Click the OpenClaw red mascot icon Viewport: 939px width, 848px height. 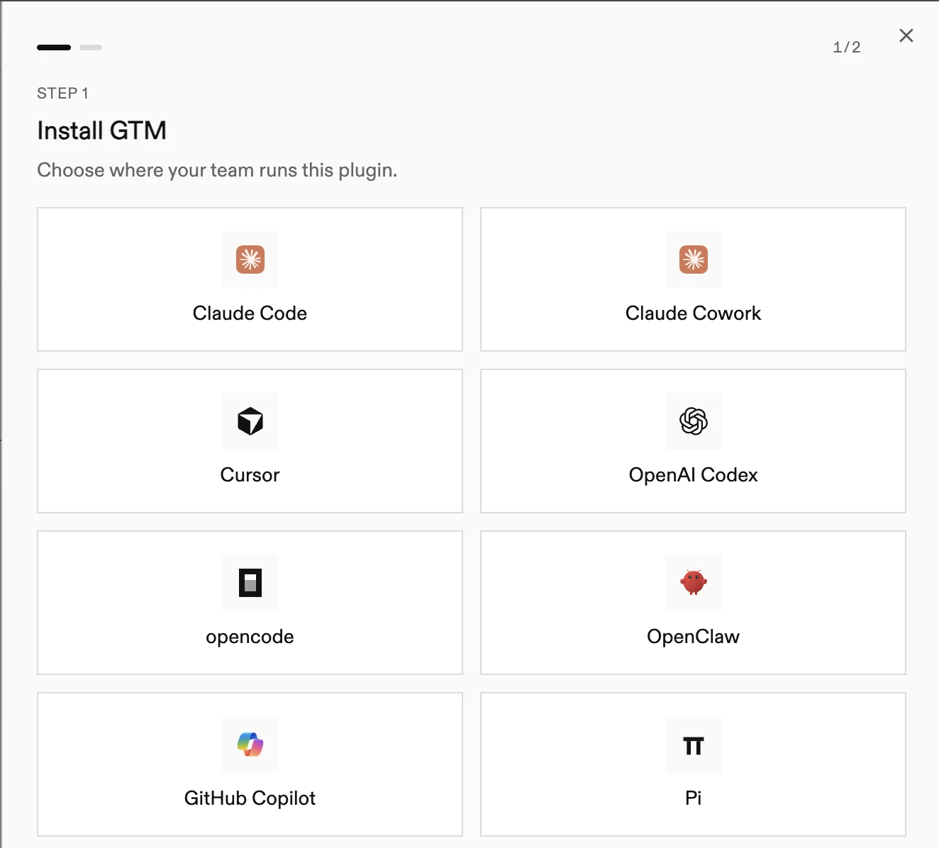coord(694,583)
